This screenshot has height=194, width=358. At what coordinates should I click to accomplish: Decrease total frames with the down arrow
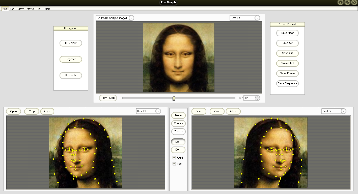(x=257, y=99)
